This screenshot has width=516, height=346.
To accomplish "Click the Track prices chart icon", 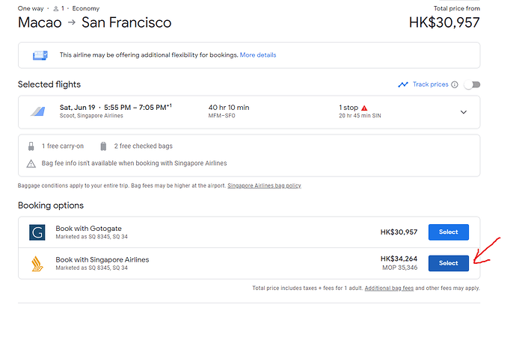I will tap(403, 84).
